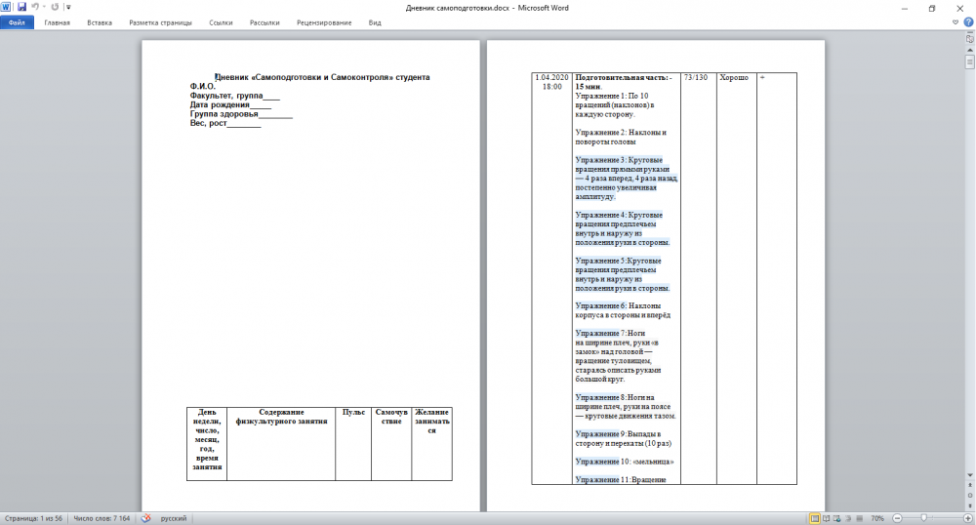
Task: Switch to Full Screen Reading view
Action: pos(826,518)
